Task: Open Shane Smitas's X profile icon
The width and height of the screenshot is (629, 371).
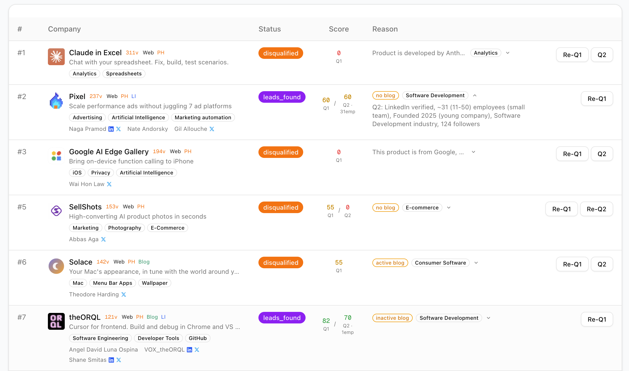Action: (119, 360)
